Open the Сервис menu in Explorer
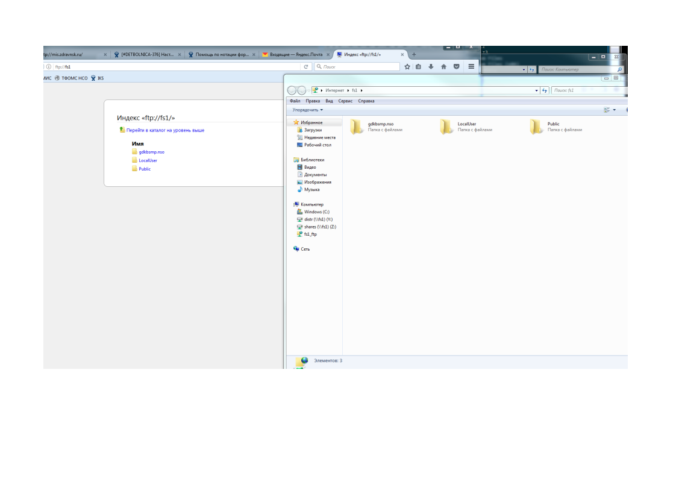This screenshot has height=478, width=676. [345, 101]
